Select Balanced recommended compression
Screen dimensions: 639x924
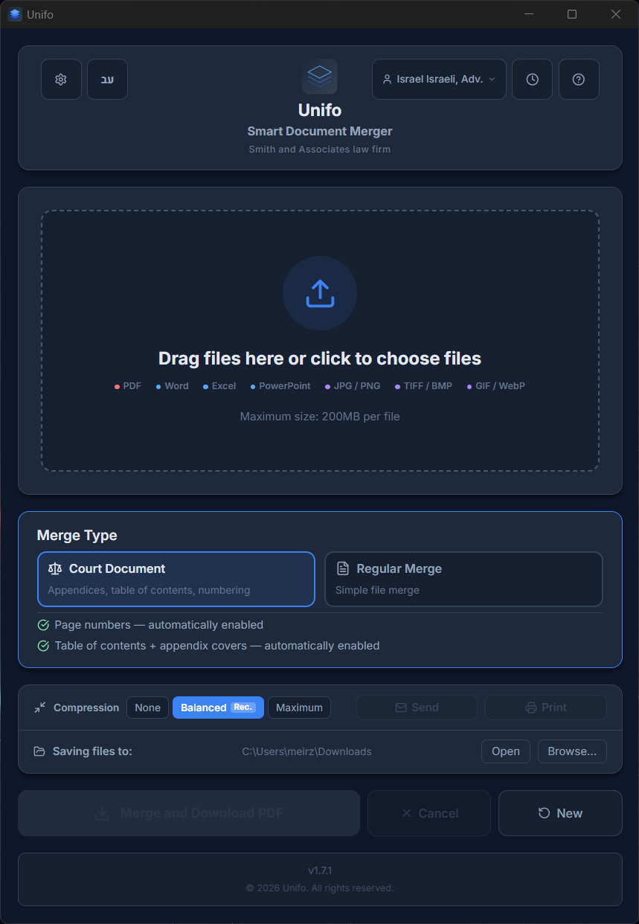[x=218, y=708]
